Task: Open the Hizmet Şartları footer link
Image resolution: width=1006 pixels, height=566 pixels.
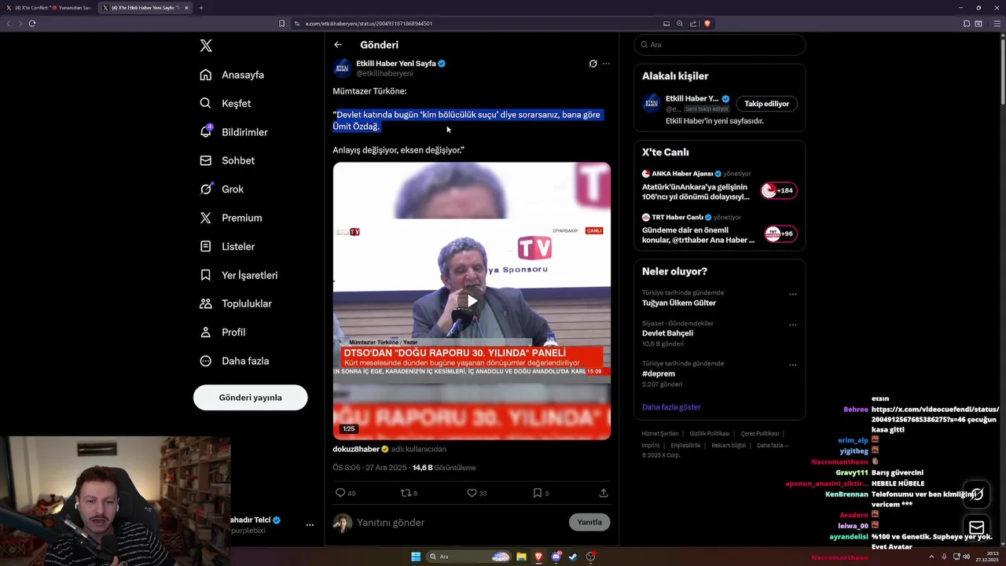Action: coord(660,434)
